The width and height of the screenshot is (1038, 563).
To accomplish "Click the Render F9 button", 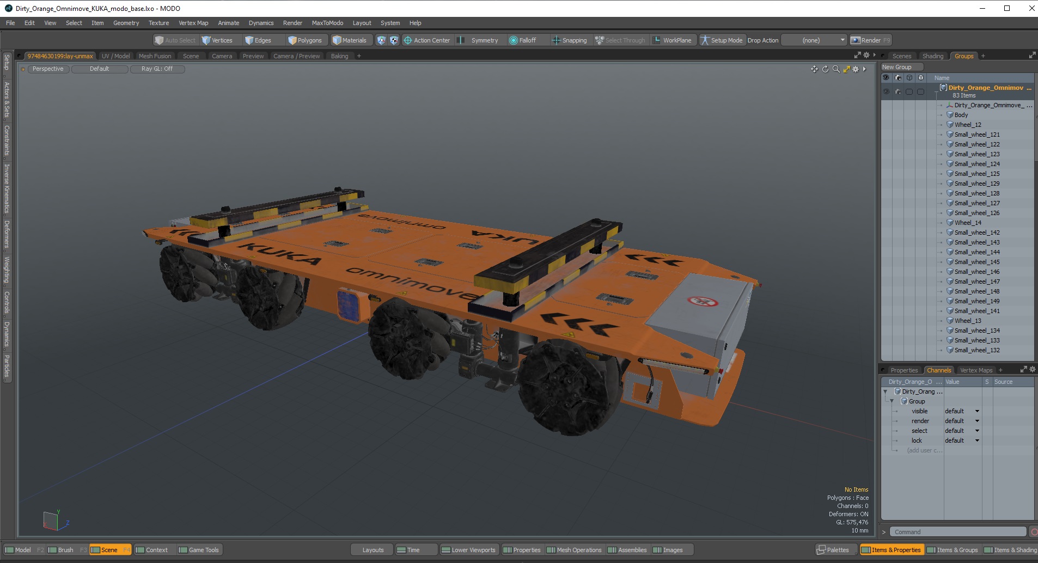I will [x=870, y=40].
